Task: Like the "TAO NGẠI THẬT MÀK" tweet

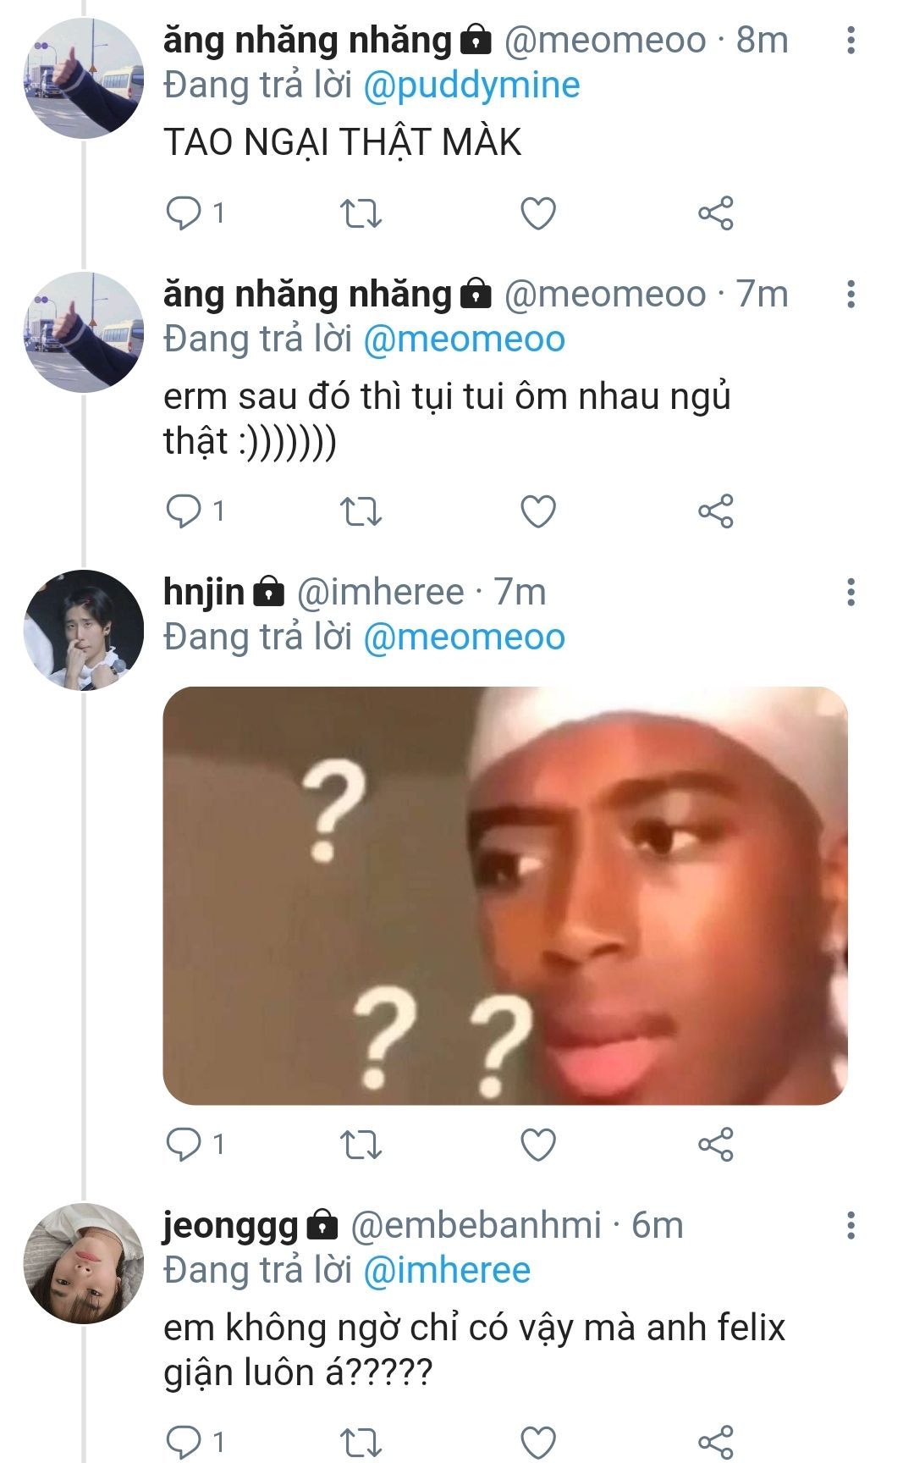Action: click(x=538, y=213)
